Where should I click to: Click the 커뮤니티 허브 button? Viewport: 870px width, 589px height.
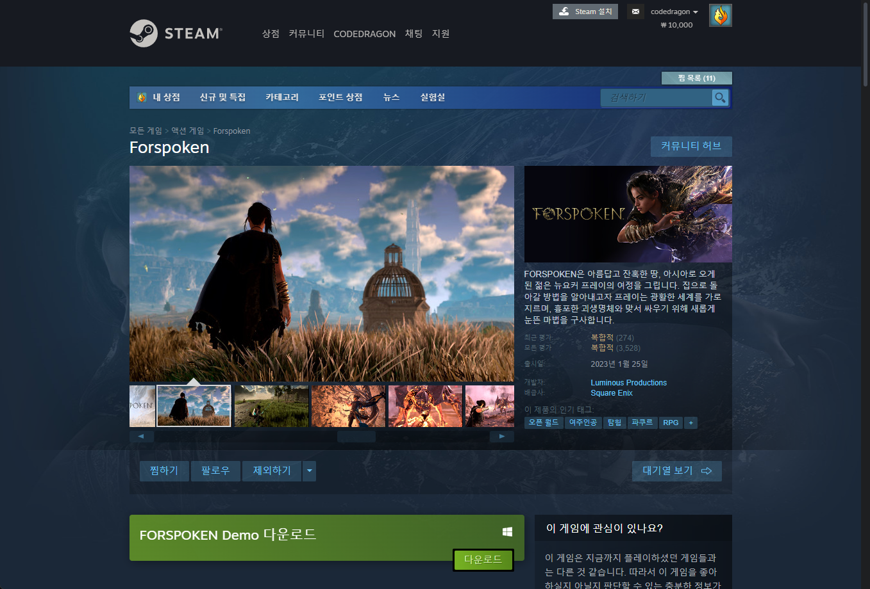[691, 146]
